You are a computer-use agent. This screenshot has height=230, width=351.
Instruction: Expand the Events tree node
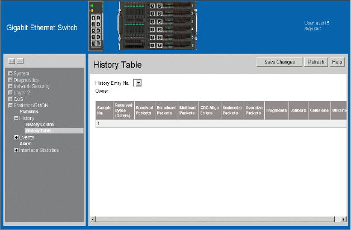pyautogui.click(x=16, y=137)
